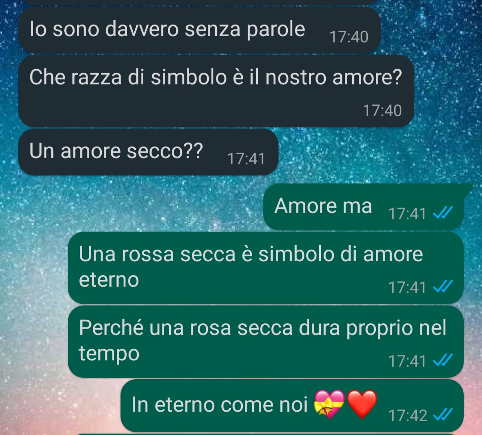Select the 'Perché una rosa secca' message
Screen dimensions: 482x435
(266, 342)
